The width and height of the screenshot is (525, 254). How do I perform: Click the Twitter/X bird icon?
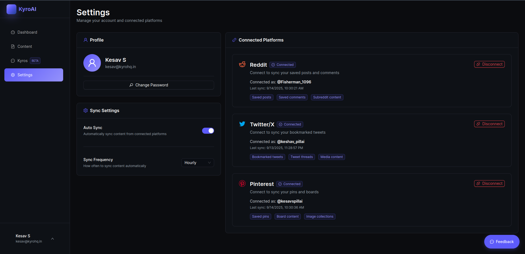coord(242,124)
